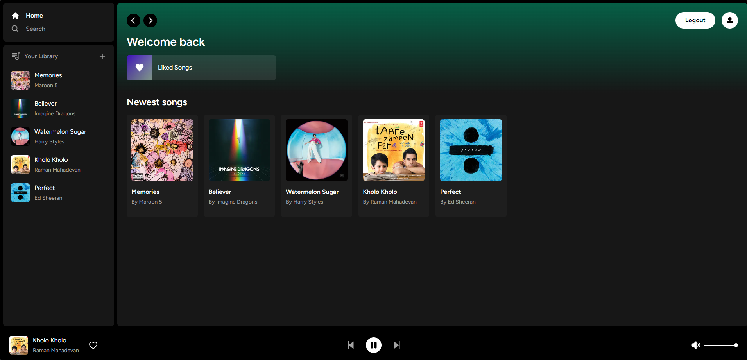Select Believer thumbnail in library sidebar
This screenshot has height=360, width=747.
pyautogui.click(x=20, y=108)
